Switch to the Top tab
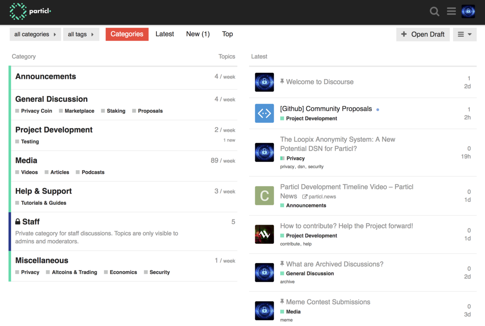The height and width of the screenshot is (326, 485). coord(228,34)
